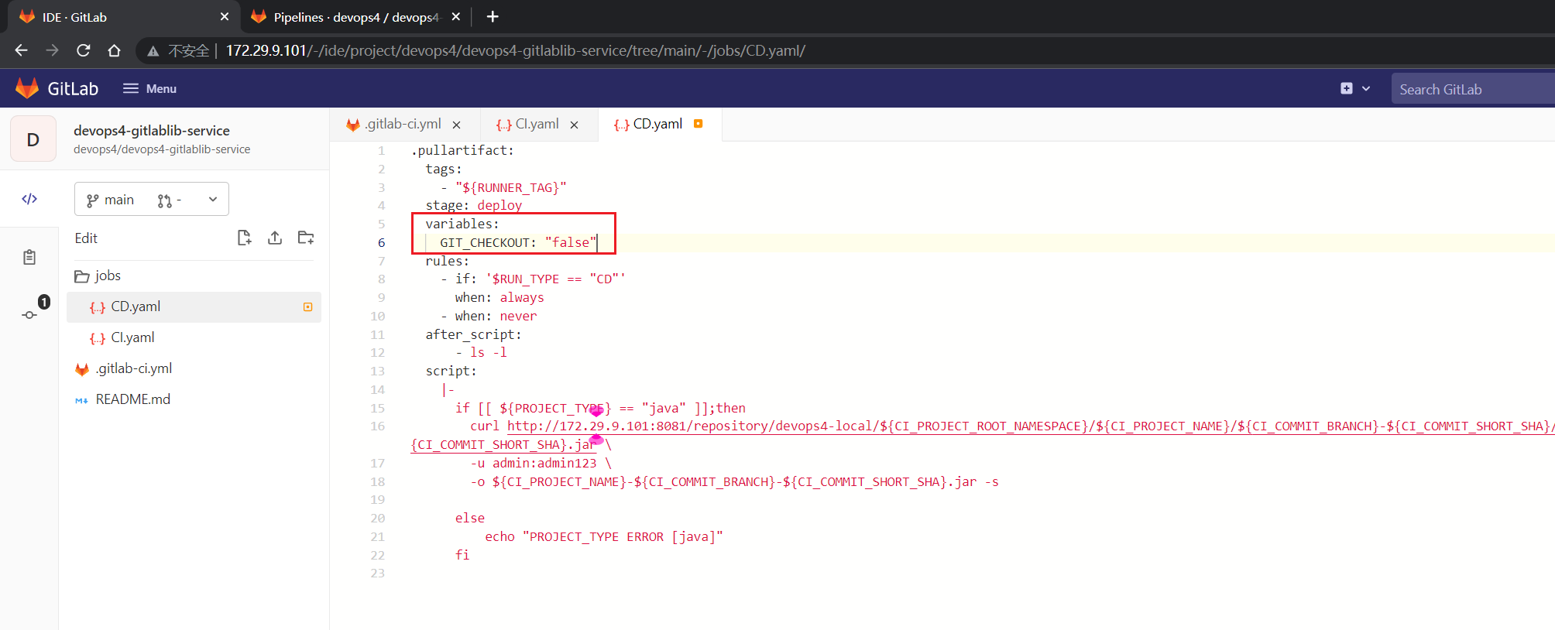Open devops4-gitlablib-service project title
Viewport: 1555px width, 630px height.
[x=152, y=130]
